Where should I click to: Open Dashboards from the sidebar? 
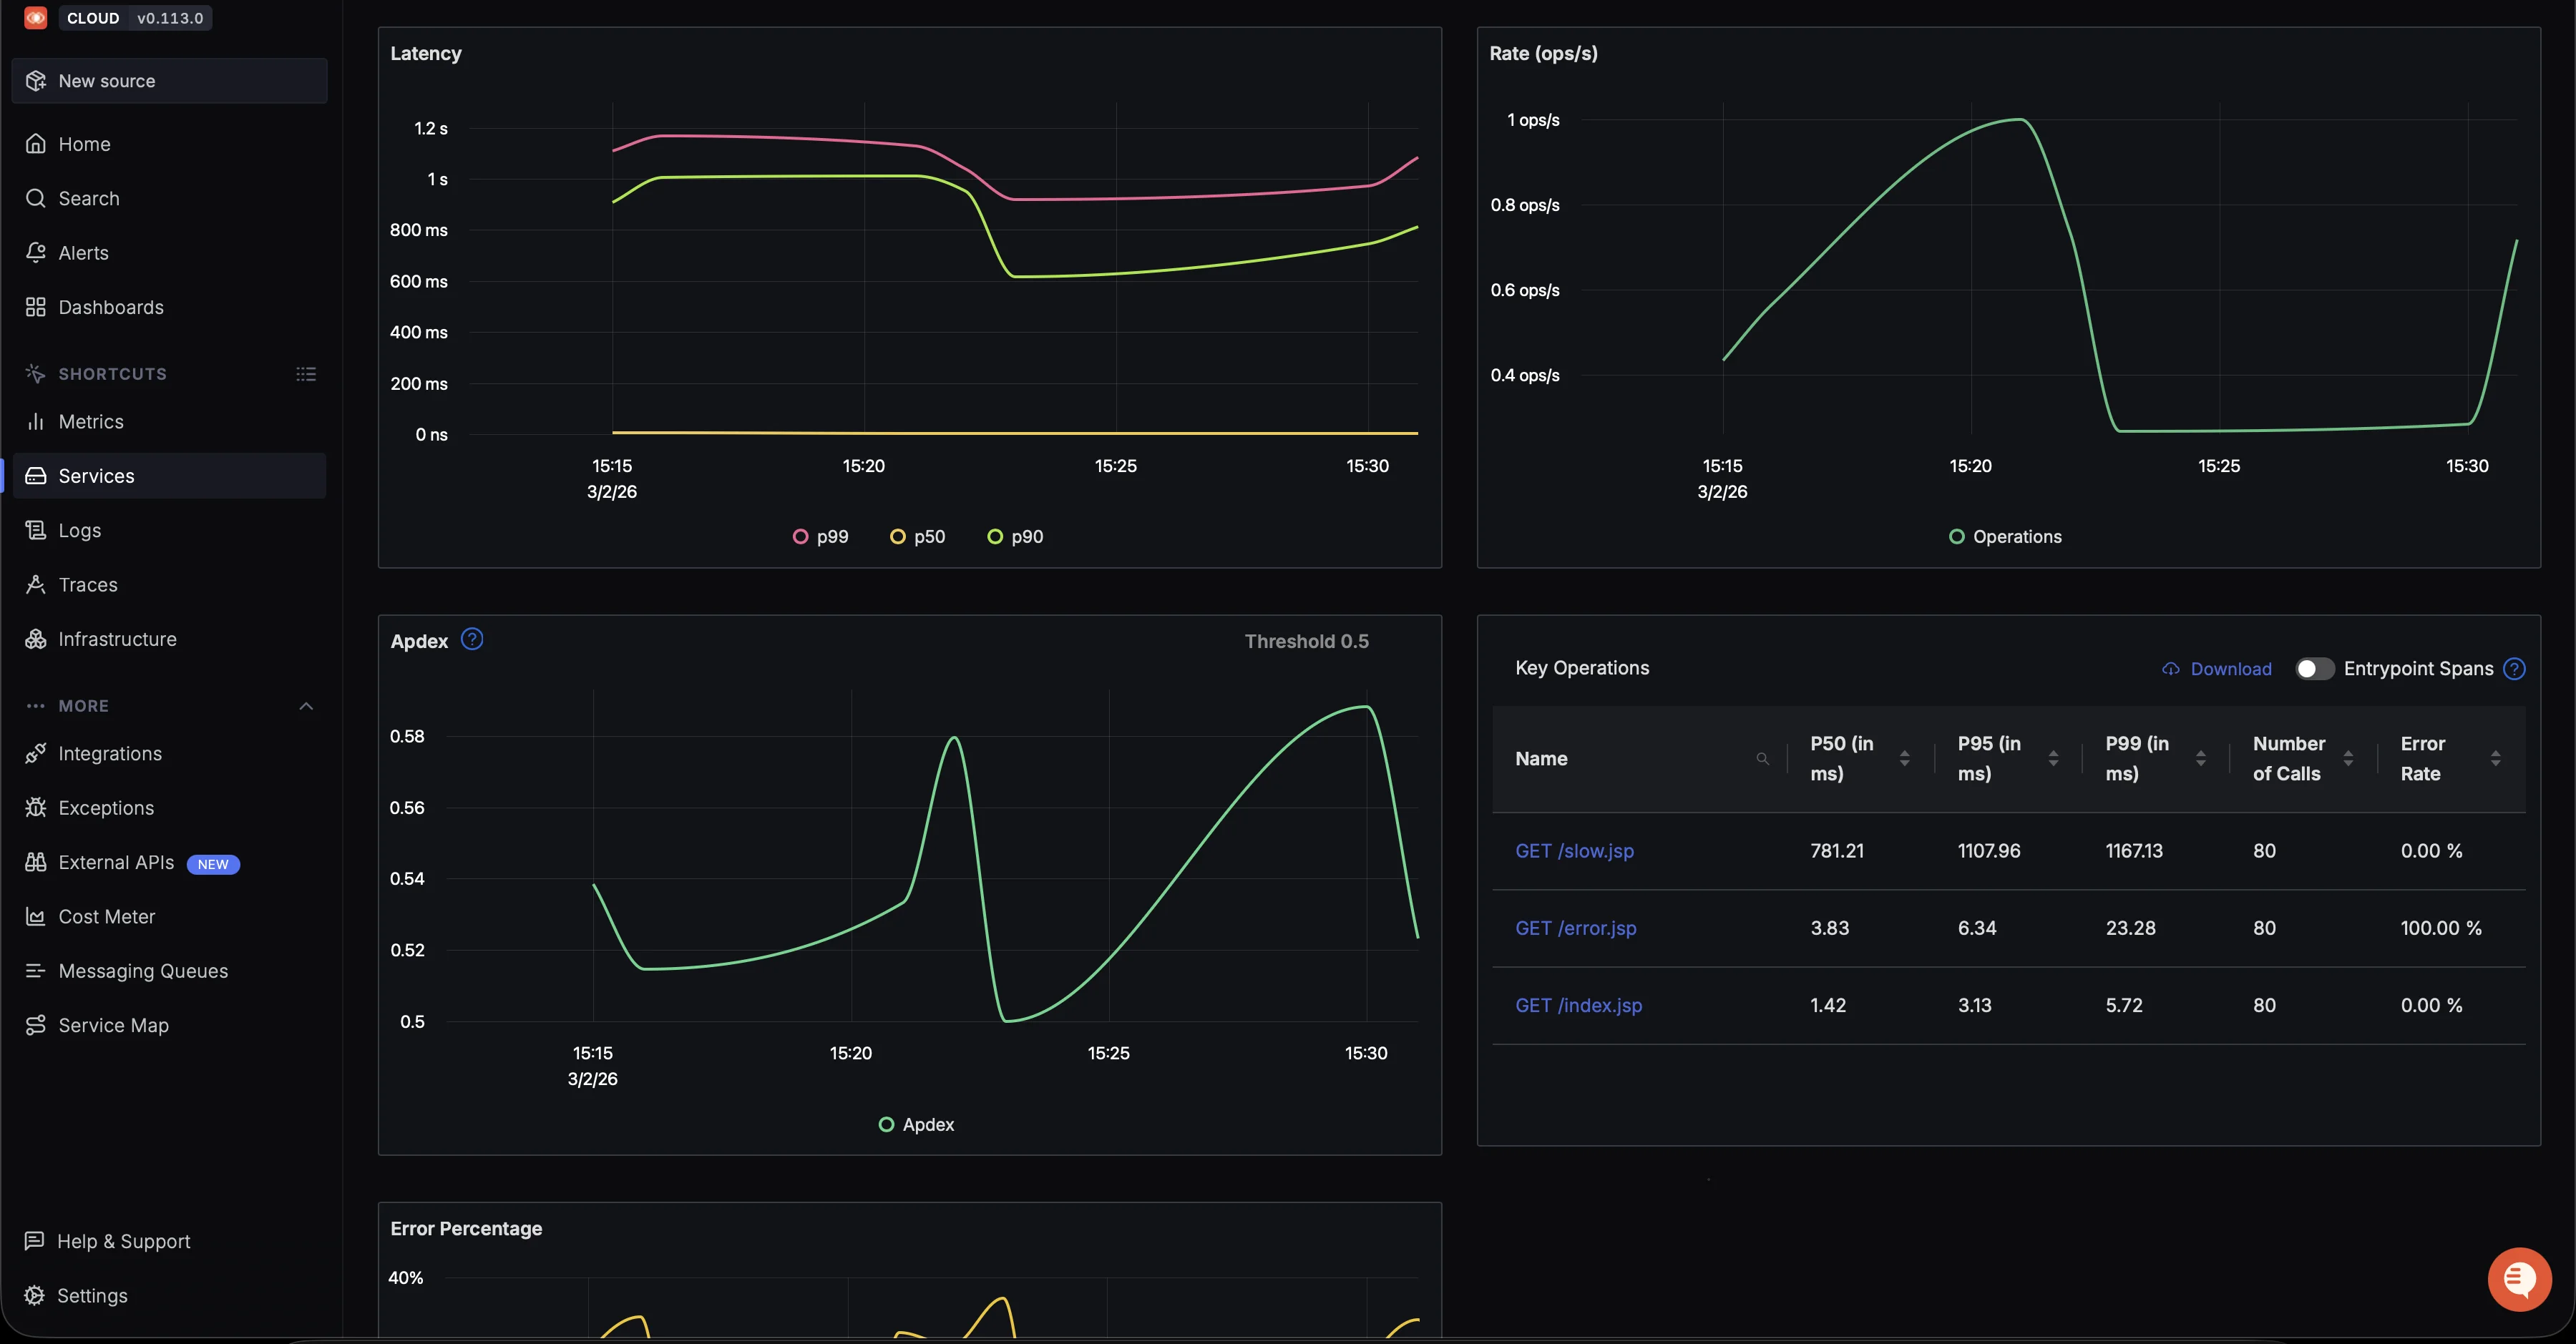click(111, 307)
